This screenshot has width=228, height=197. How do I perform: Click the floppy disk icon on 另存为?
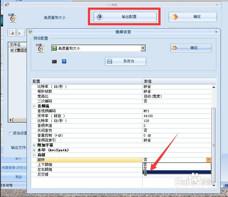(x=110, y=61)
